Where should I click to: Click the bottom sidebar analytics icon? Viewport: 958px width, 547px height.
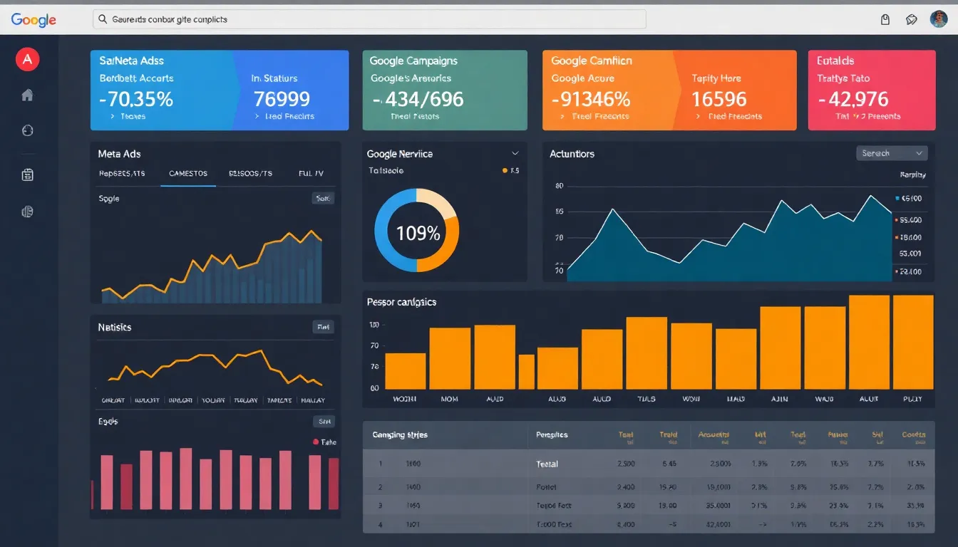pyautogui.click(x=28, y=212)
